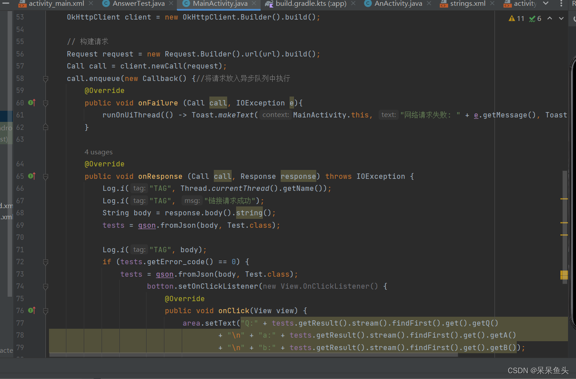Switch to the strings.xml tab

(x=468, y=4)
